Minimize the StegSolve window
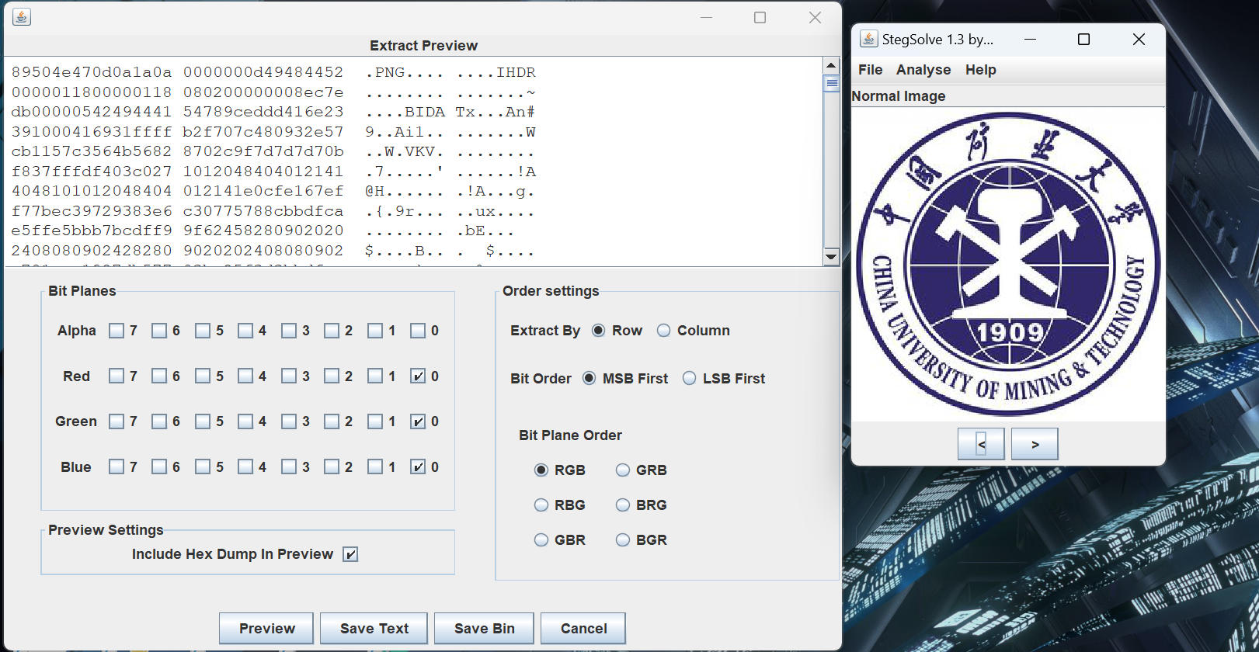This screenshot has width=1259, height=652. coord(1030,40)
